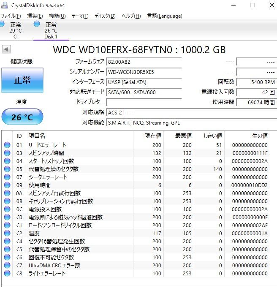Screen dimensions: 277x288
Task: Click the blue 正常 health status button
Action: [x=22, y=80]
